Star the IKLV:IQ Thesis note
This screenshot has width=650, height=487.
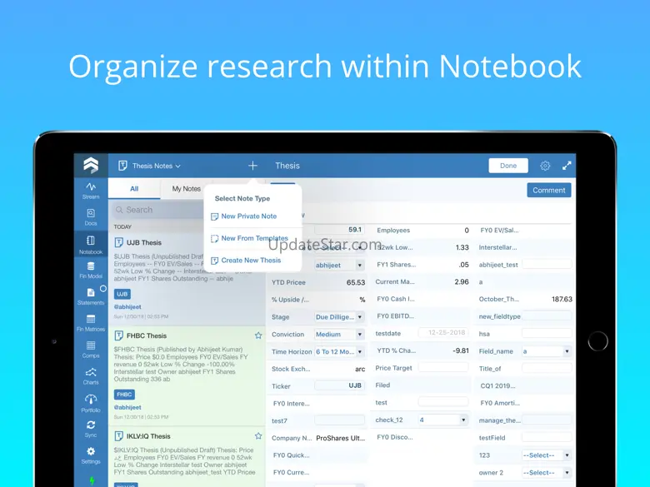coord(258,435)
